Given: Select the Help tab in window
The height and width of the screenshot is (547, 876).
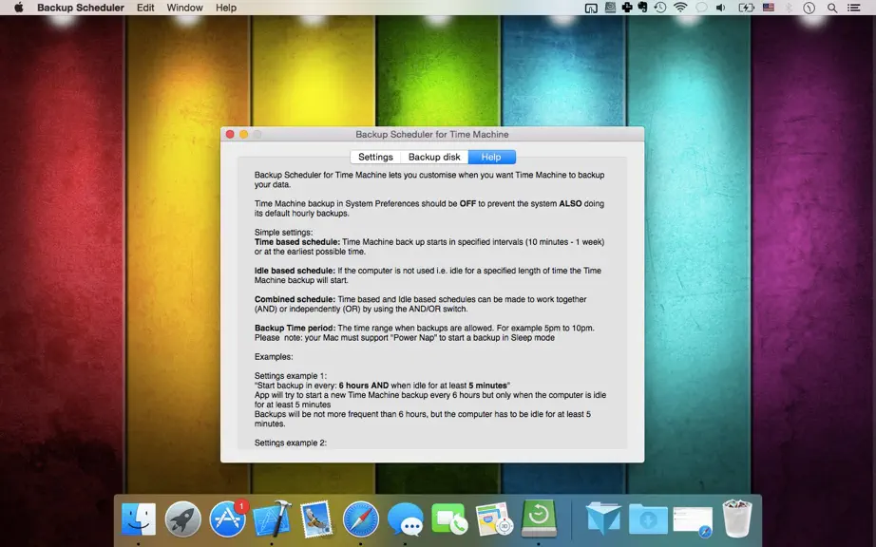Looking at the screenshot, I should (491, 157).
